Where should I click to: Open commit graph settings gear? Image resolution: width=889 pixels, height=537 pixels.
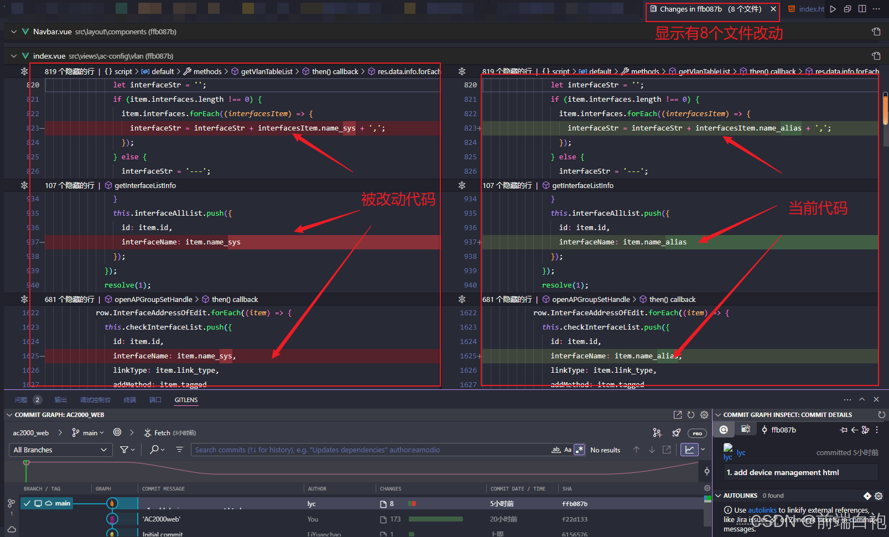[x=704, y=415]
